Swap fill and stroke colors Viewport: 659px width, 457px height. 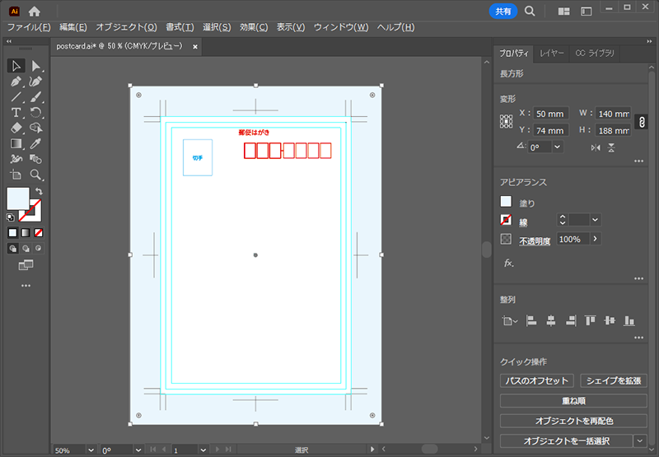point(39,192)
